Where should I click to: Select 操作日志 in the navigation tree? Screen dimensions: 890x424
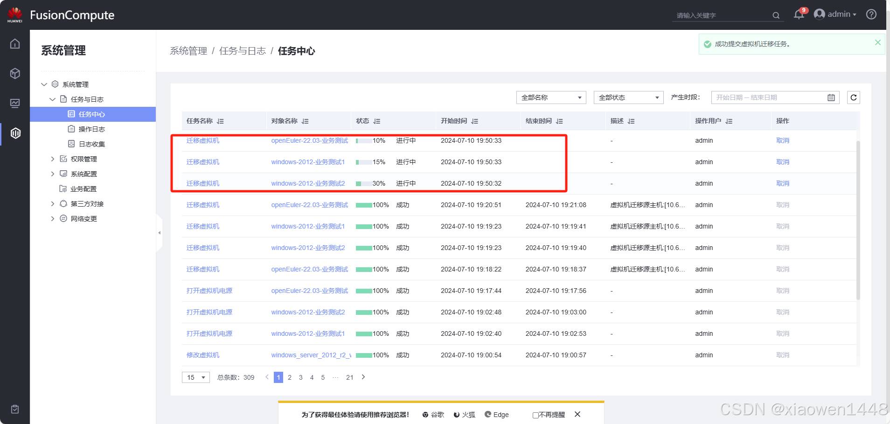(91, 129)
